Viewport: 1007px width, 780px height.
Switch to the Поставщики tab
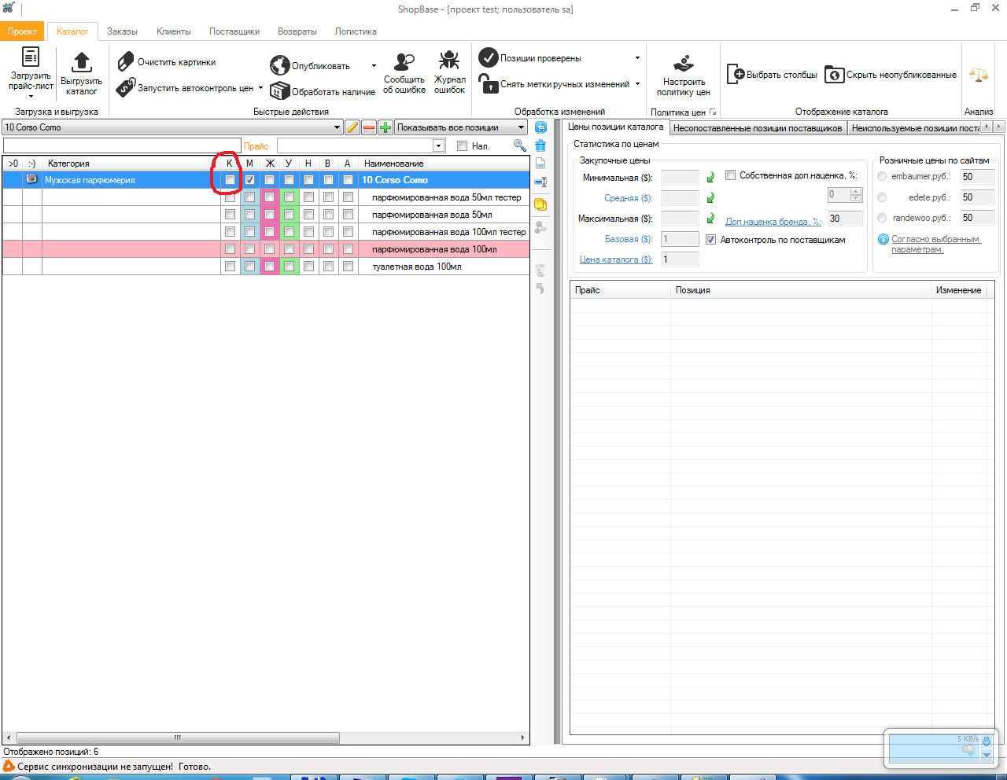(x=234, y=31)
